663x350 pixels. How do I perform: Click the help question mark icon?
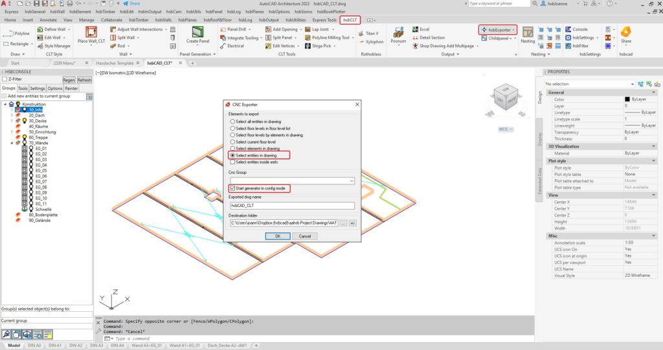[609, 3]
